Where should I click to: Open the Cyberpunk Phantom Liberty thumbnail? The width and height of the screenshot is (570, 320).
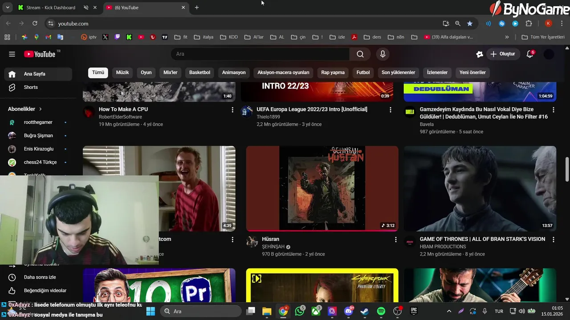tap(322, 285)
